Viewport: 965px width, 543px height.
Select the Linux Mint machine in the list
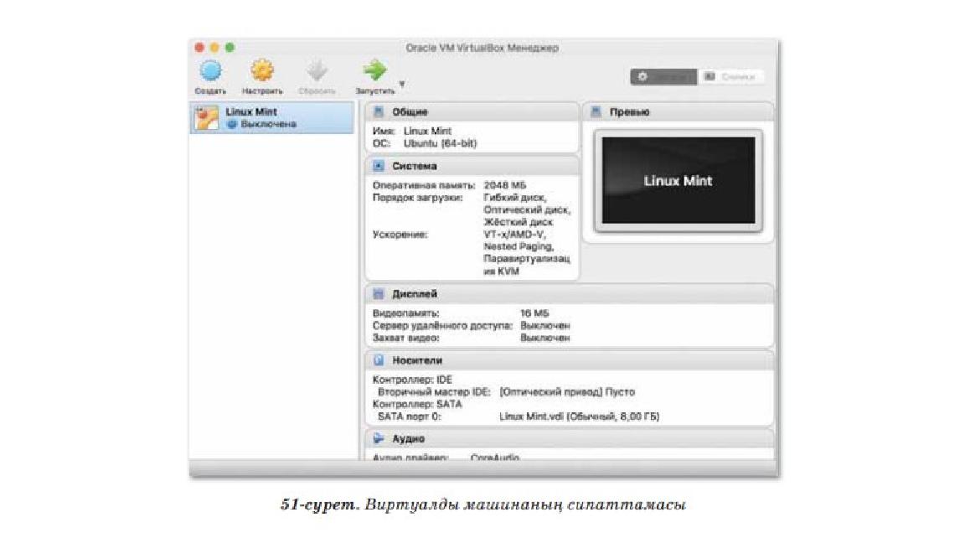coord(271,117)
